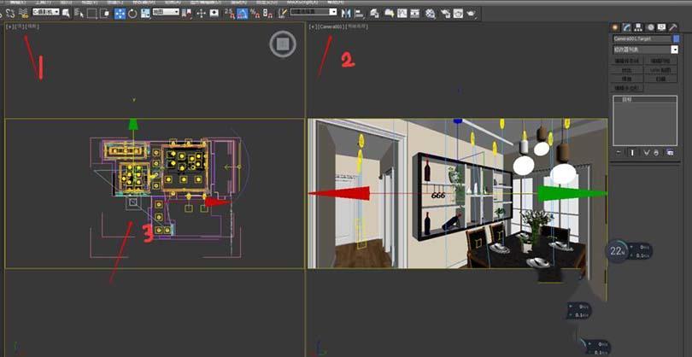Activate the Select and Rotate tool

click(x=132, y=14)
